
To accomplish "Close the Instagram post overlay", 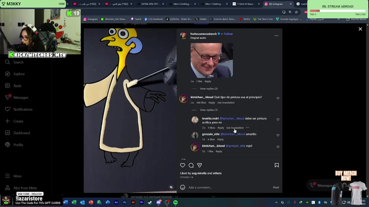I will [x=360, y=29].
